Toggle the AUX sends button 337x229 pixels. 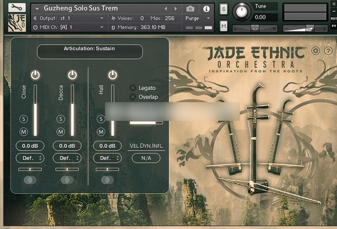(334, 18)
